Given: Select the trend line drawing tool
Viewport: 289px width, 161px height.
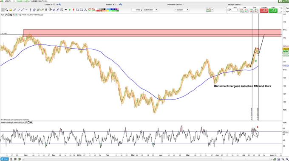Looking at the screenshot, I should click(23, 10).
